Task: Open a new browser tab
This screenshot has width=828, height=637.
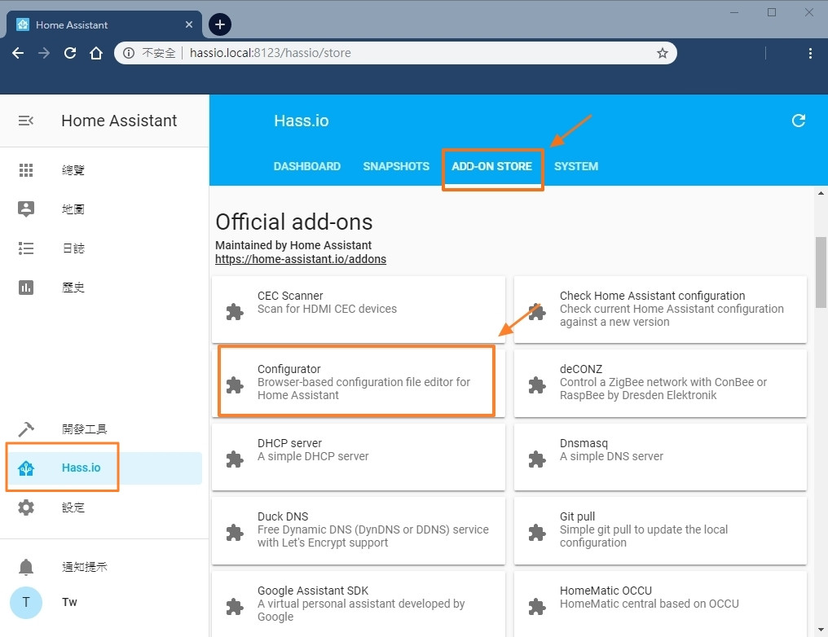Action: [220, 24]
